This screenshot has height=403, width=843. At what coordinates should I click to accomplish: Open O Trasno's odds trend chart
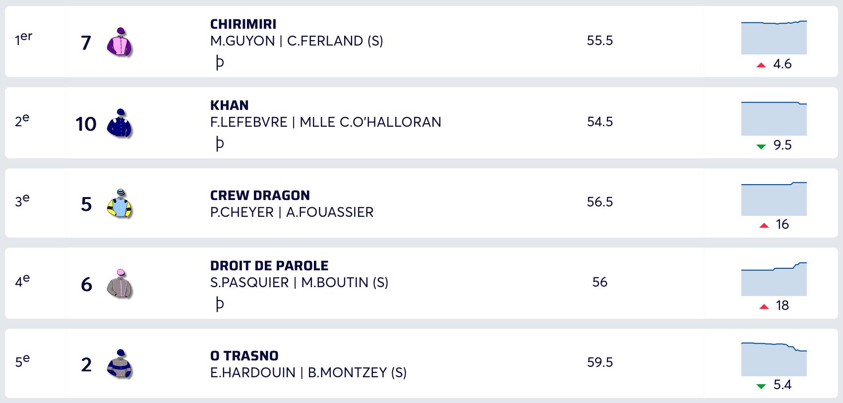pyautogui.click(x=774, y=359)
